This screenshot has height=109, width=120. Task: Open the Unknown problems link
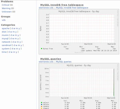(x=7, y=12)
